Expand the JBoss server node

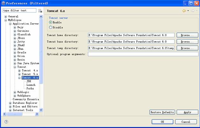coord(15,38)
